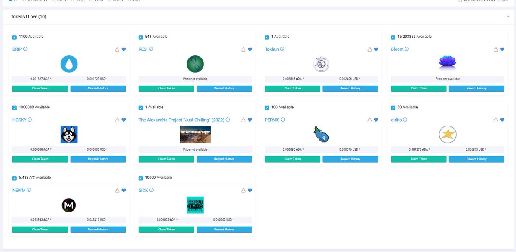Screen dimensions: 516x252
Task: Uncheck the 543 Available RESI checkbox
Action: (x=141, y=37)
